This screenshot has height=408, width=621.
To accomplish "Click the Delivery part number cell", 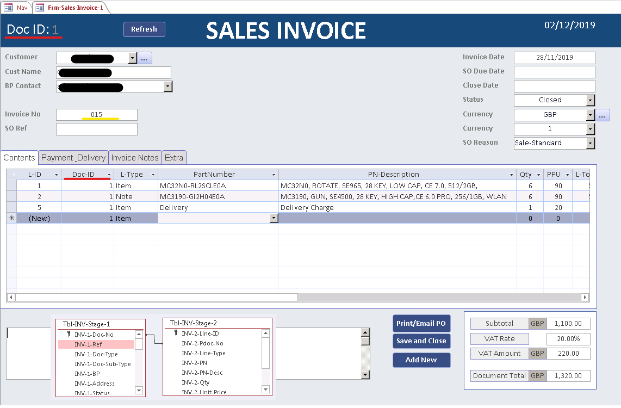I will (218, 208).
